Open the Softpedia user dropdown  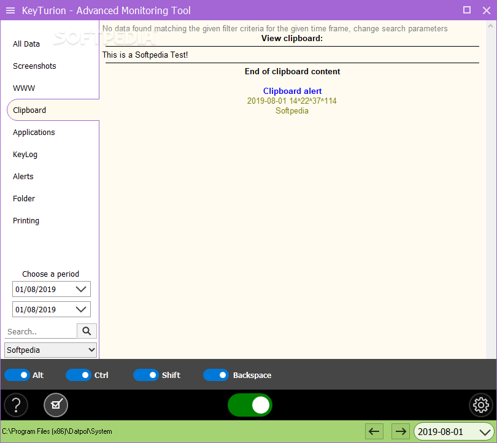tap(51, 350)
